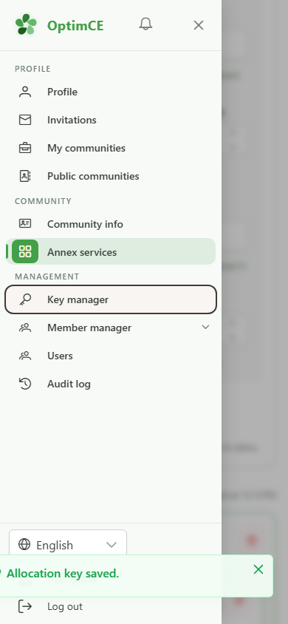This screenshot has width=288, height=624.
Task: Click the COMMUNITY section heading
Action: [43, 201]
